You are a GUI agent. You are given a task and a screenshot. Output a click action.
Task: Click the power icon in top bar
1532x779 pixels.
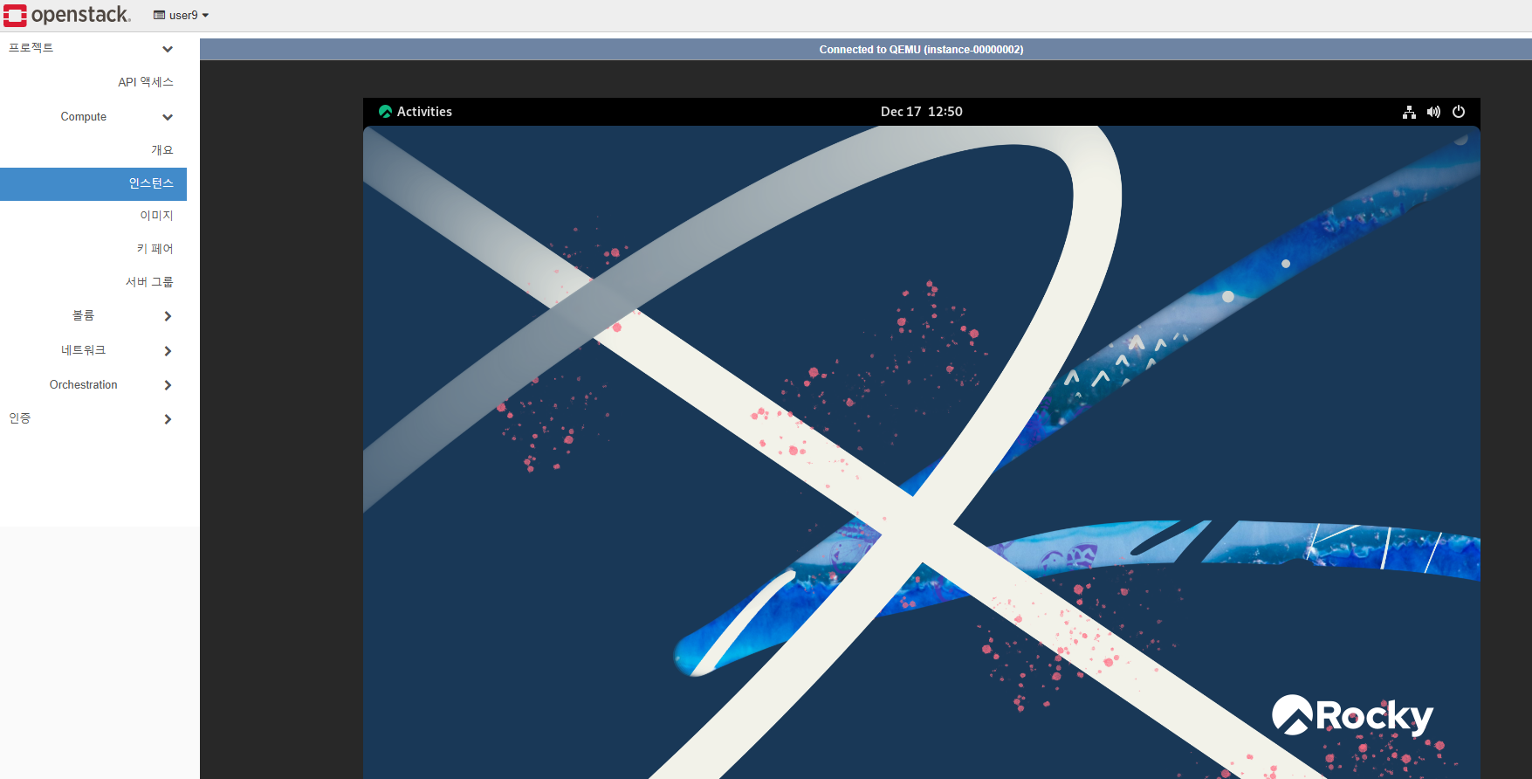coord(1459,112)
